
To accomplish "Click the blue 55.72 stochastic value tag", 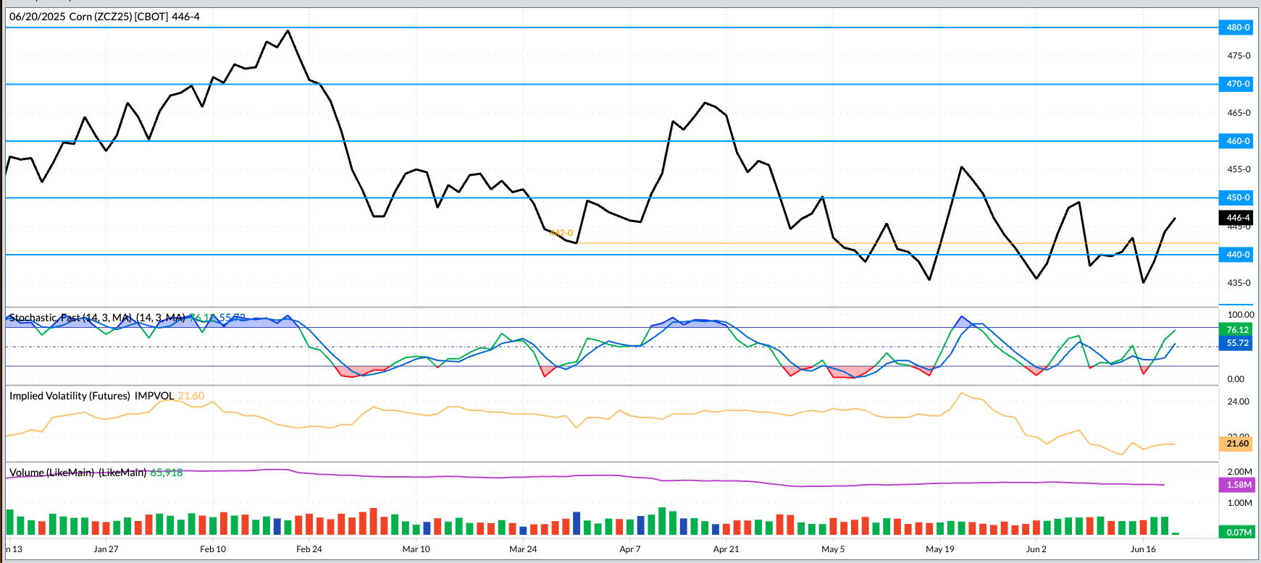I will coord(1237,343).
